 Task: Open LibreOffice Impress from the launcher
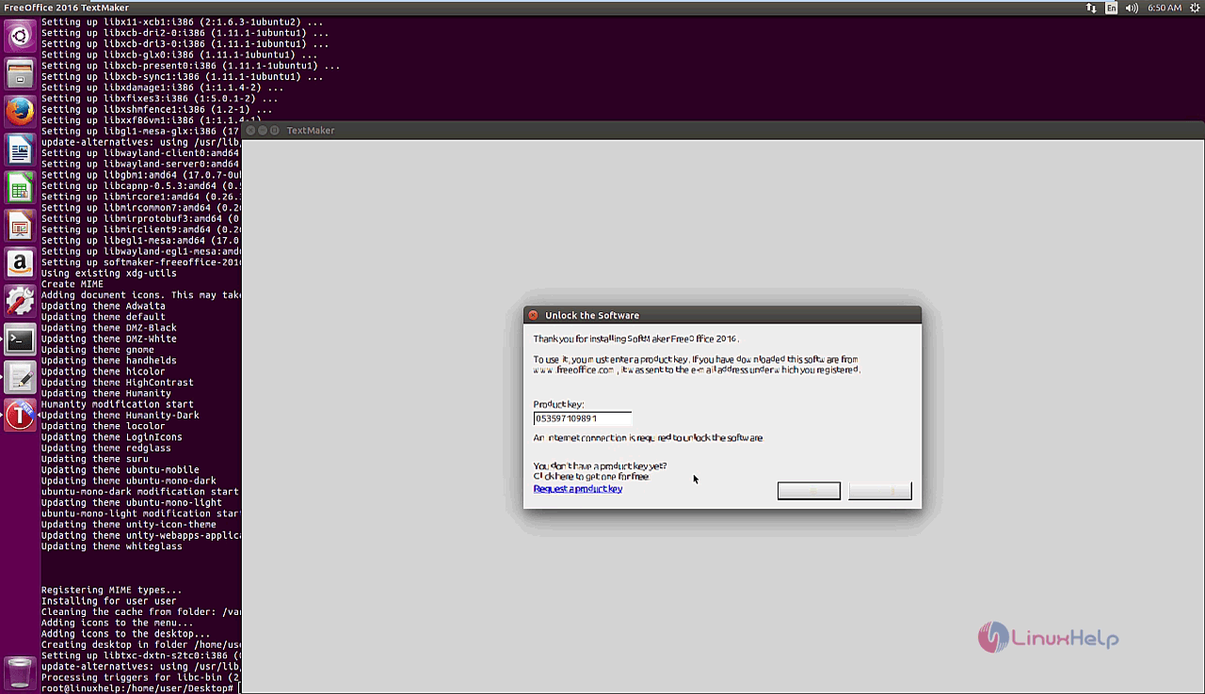20,226
